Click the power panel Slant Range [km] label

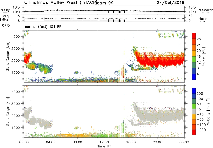pyautogui.click(x=7, y=56)
